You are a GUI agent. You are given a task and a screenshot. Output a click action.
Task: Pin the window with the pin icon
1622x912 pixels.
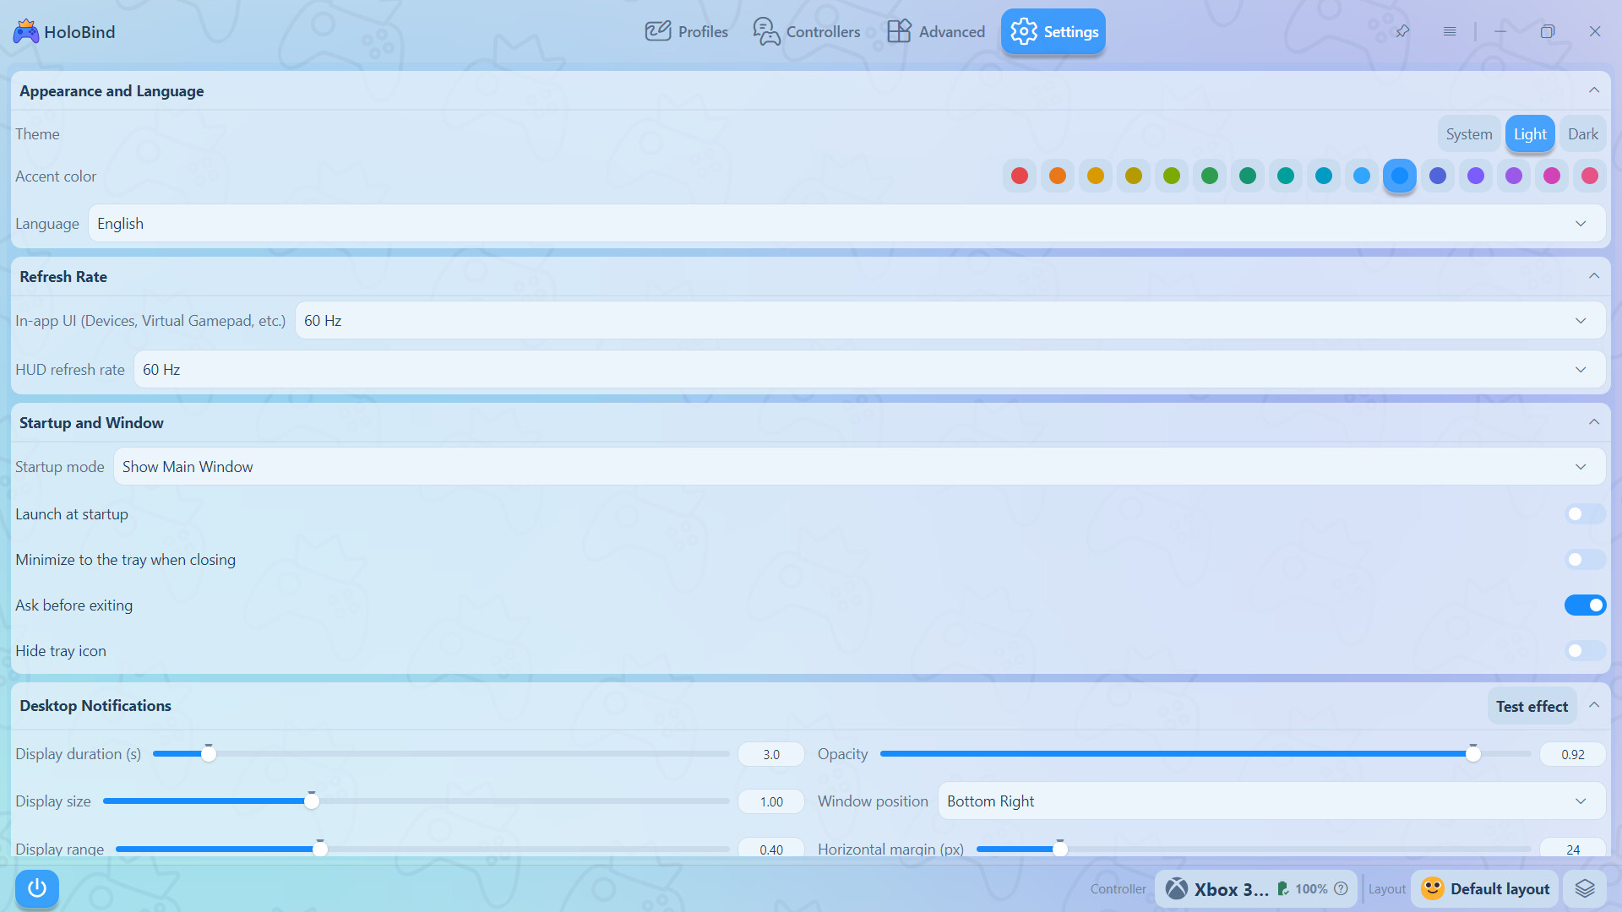point(1402,31)
